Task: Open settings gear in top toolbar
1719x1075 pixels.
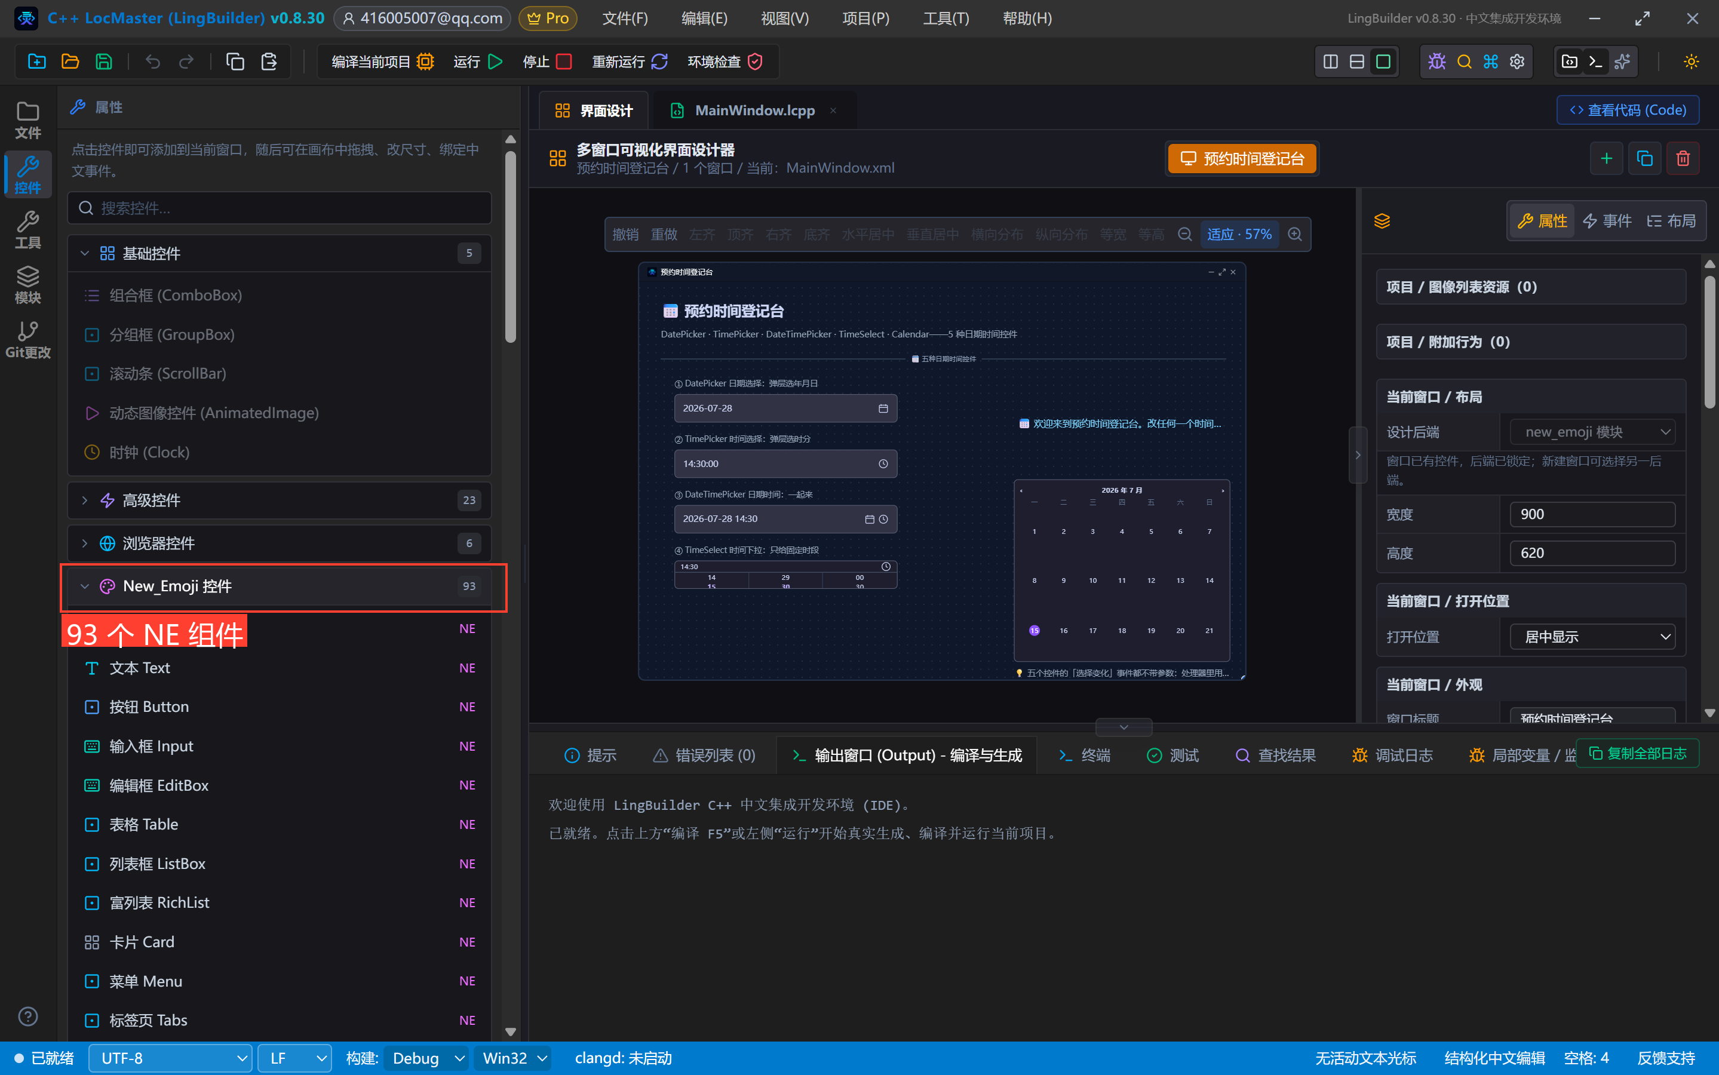Action: coord(1517,61)
